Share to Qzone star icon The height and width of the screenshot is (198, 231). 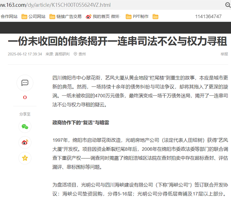pos(25,158)
